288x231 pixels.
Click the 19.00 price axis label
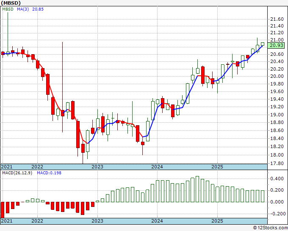277,115
